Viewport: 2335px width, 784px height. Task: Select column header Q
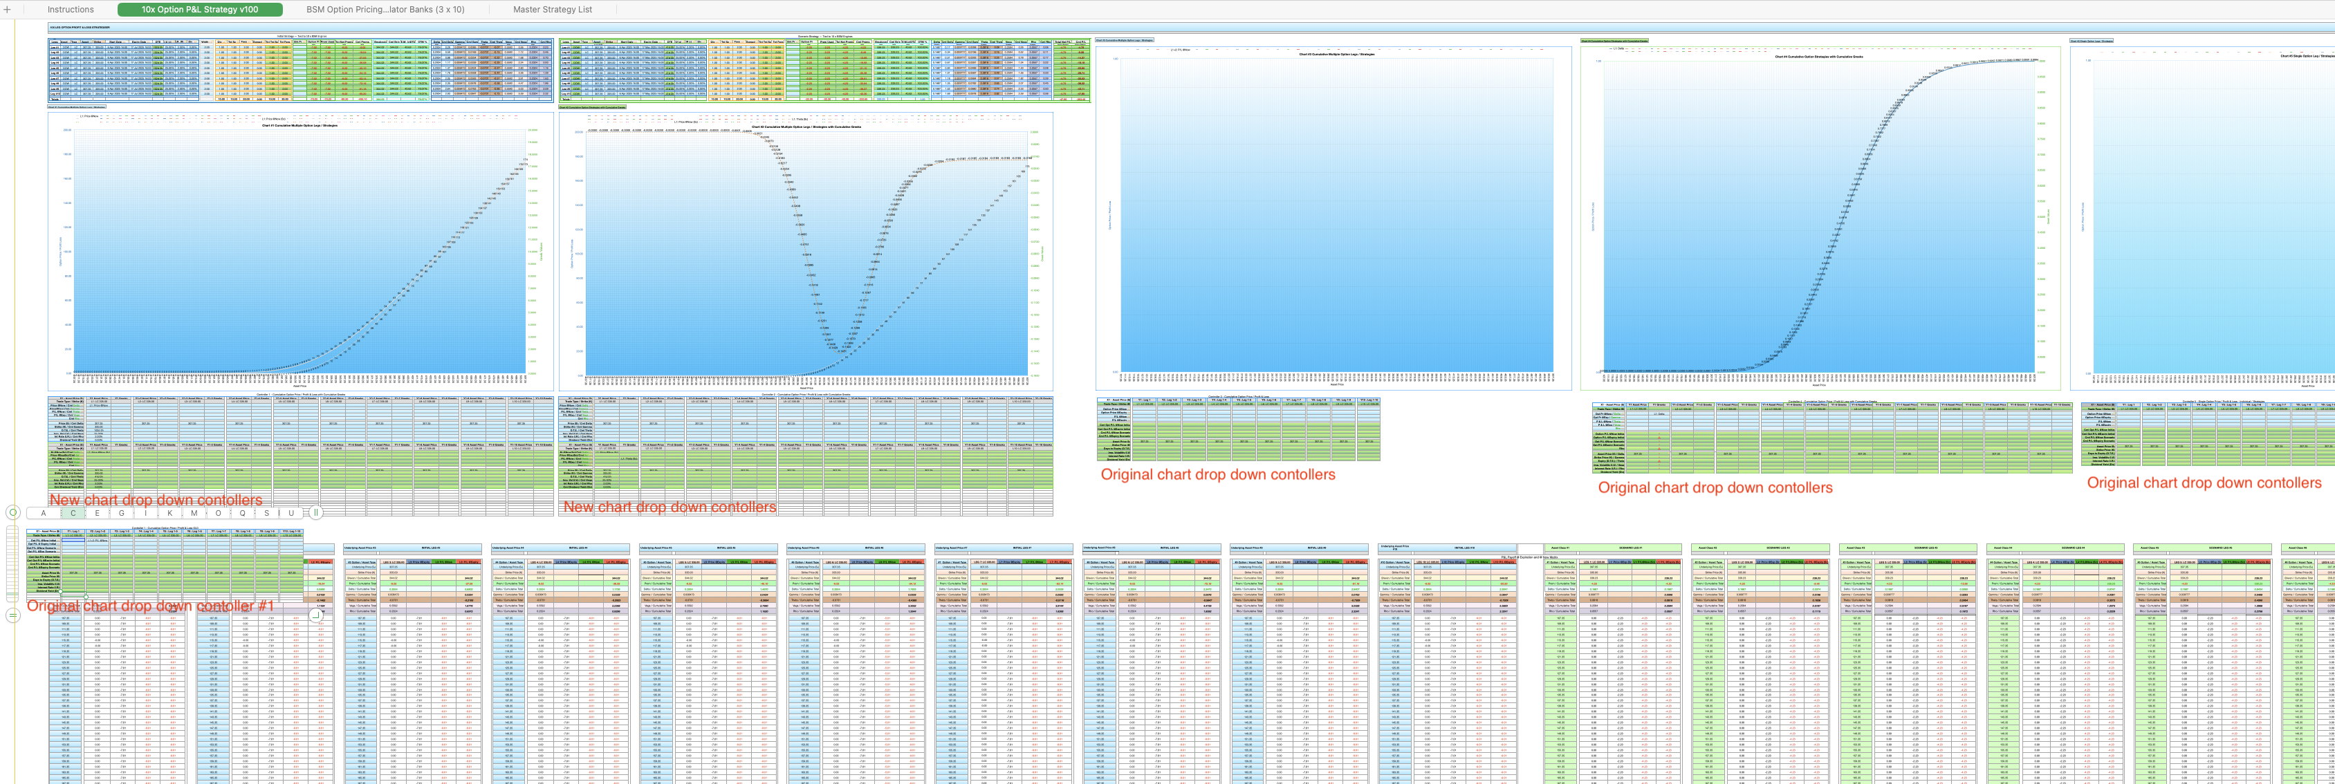pyautogui.click(x=242, y=513)
